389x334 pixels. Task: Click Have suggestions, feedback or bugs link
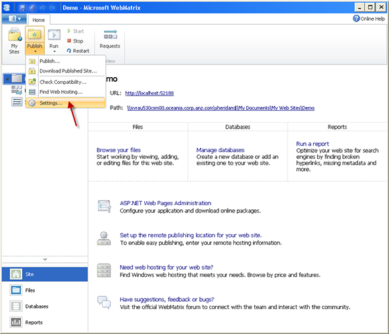(167, 300)
